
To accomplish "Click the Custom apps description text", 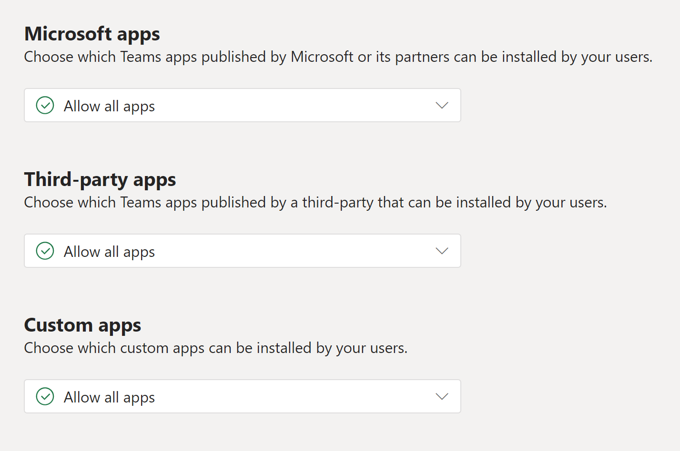I will pyautogui.click(x=215, y=348).
